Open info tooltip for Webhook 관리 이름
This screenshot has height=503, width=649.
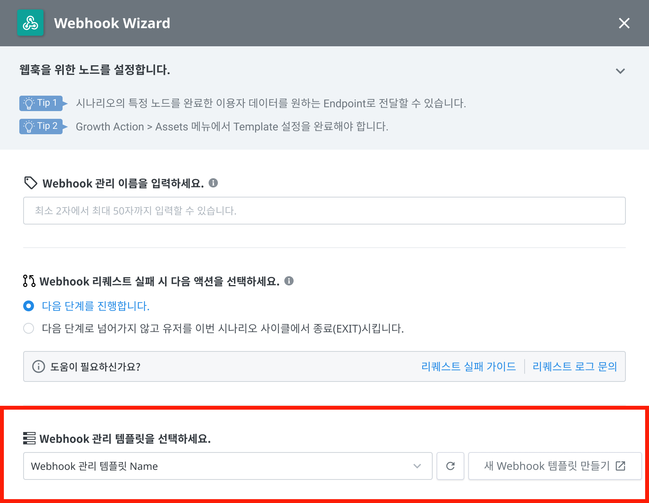click(x=213, y=183)
